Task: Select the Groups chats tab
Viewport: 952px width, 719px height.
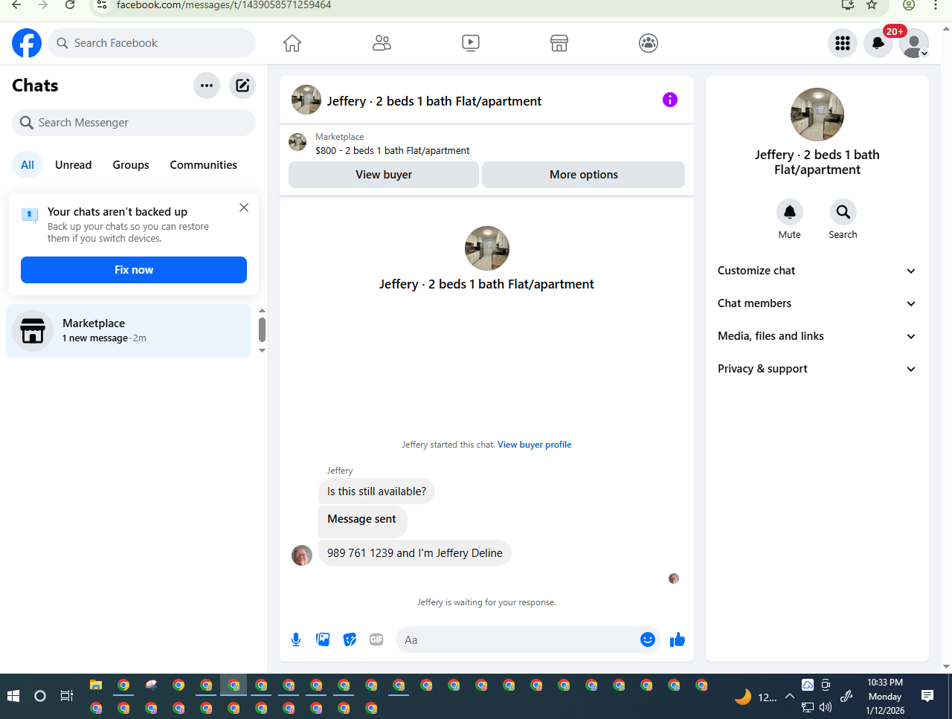Action: (x=131, y=165)
